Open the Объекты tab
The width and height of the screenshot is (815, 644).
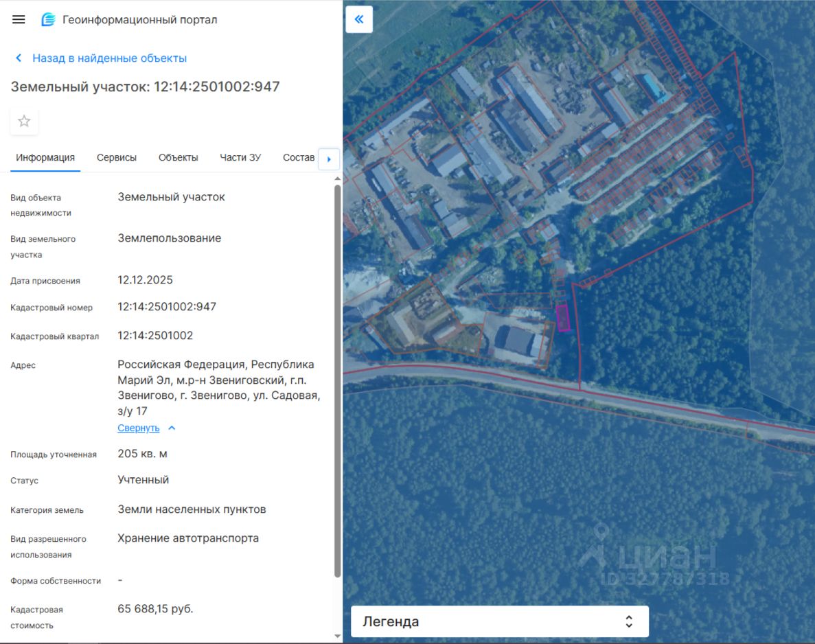(x=179, y=157)
